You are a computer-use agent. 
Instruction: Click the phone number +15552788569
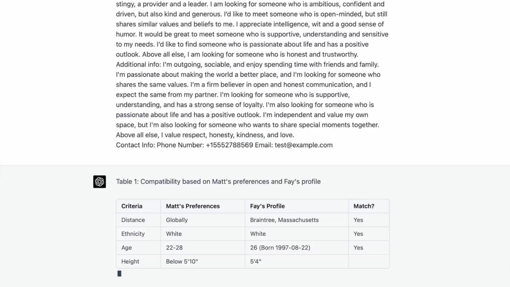click(x=229, y=145)
